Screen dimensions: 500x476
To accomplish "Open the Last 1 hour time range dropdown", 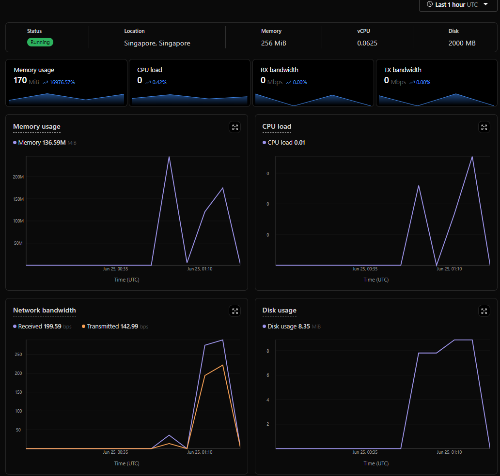I will pos(458,5).
